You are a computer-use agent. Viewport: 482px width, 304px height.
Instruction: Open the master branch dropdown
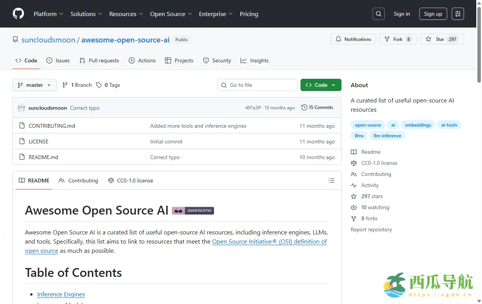pyautogui.click(x=34, y=85)
